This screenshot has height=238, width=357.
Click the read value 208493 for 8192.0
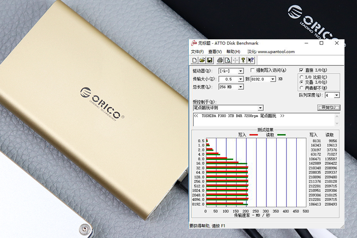click(331, 205)
